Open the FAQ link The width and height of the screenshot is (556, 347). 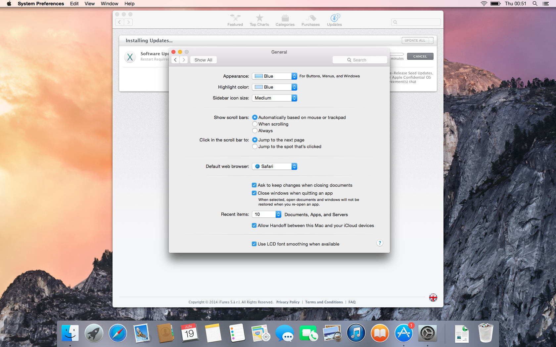[352, 302]
